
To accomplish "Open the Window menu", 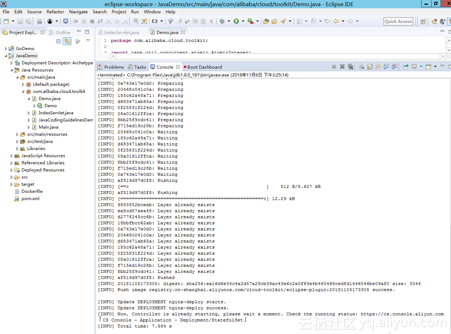I will (x=152, y=12).
